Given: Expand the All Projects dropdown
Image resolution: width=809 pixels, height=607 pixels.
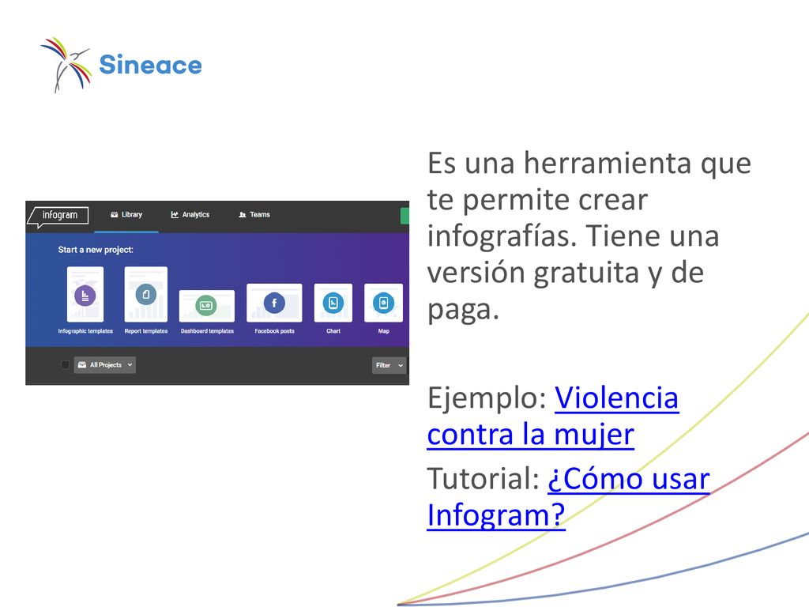Looking at the screenshot, I should tap(105, 365).
